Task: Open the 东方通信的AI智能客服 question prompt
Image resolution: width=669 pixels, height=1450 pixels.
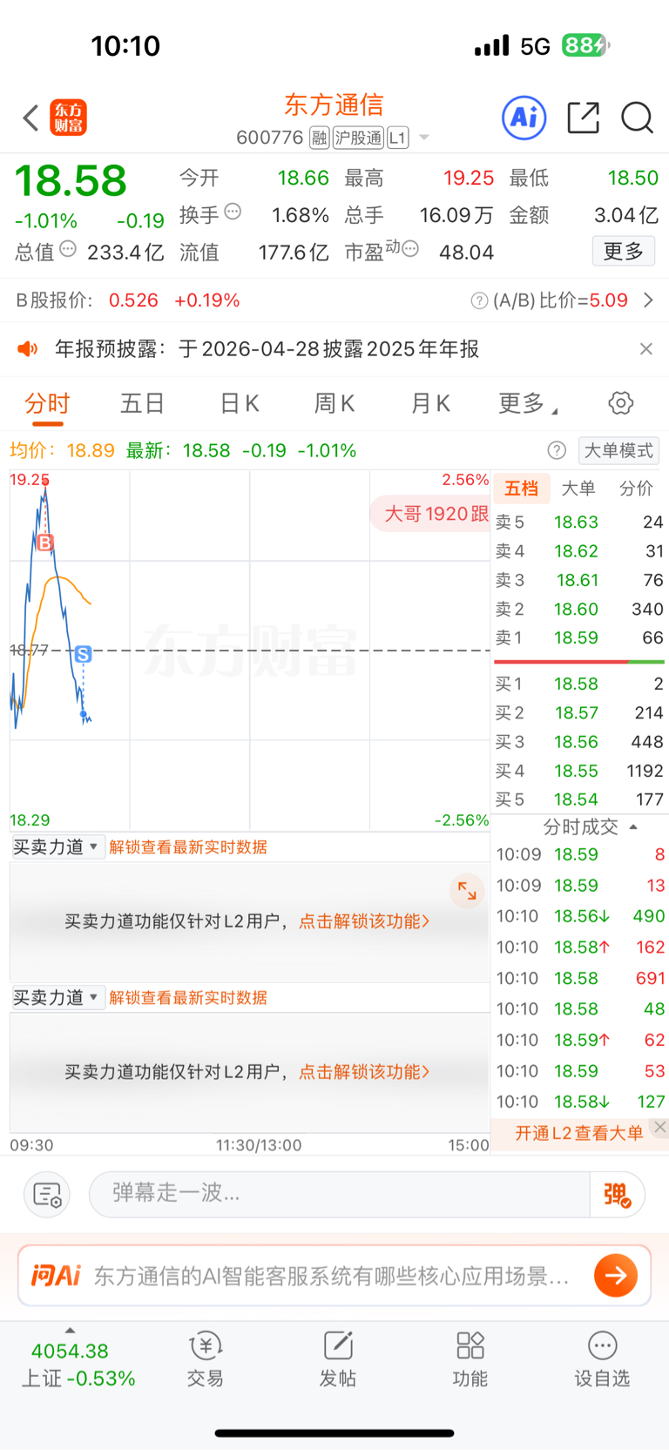Action: (x=331, y=1276)
